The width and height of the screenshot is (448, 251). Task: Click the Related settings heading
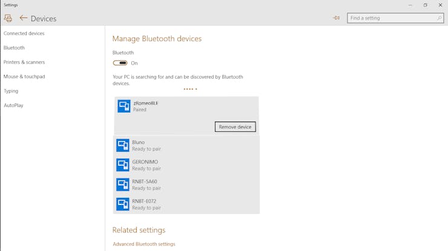(x=139, y=230)
